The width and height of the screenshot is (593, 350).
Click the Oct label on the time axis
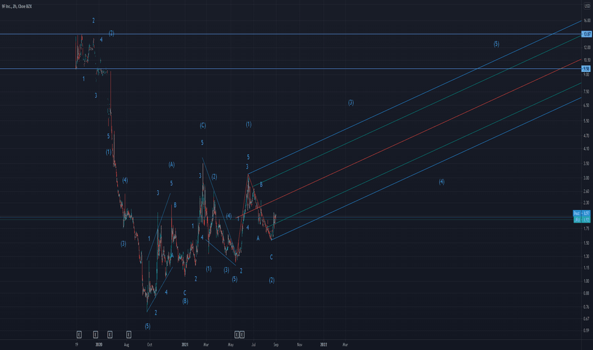[150, 344]
